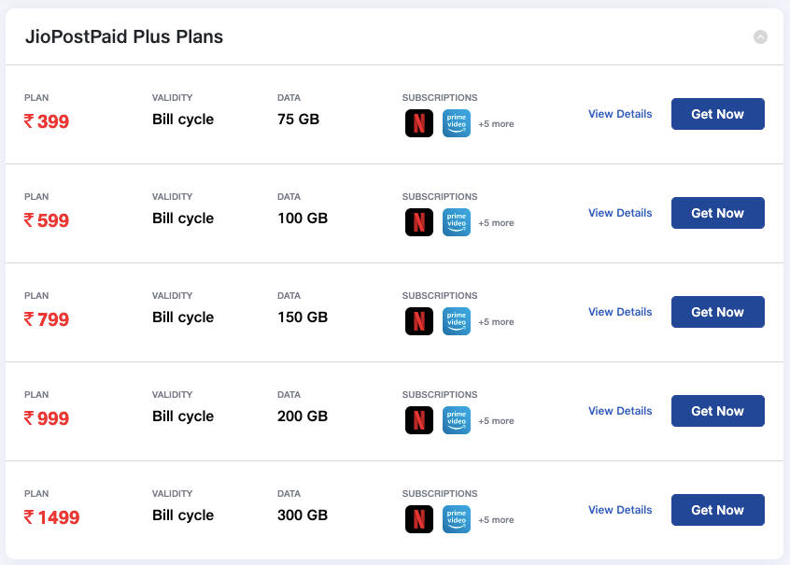Select the Netflix icon in the ₹599 plan row

(x=418, y=222)
